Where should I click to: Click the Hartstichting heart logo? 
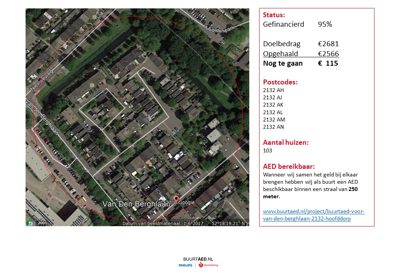click(x=201, y=265)
